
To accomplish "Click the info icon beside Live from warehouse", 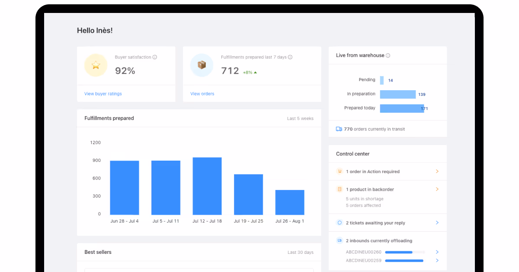I will [388, 55].
